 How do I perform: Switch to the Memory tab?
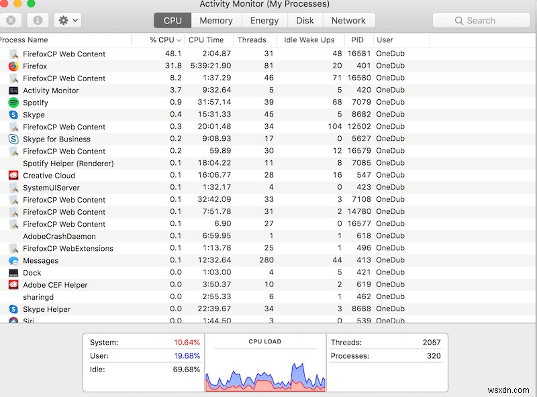[x=216, y=21]
